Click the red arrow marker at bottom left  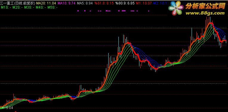[x=16, y=111]
